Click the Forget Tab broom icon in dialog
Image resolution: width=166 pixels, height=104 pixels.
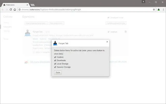(x=55, y=43)
